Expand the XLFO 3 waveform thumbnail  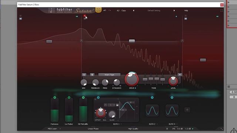[x=172, y=110]
